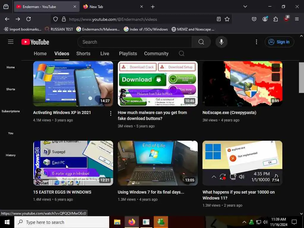This screenshot has width=304, height=228.
Task: Click the browser address bar URL
Action: point(113,19)
